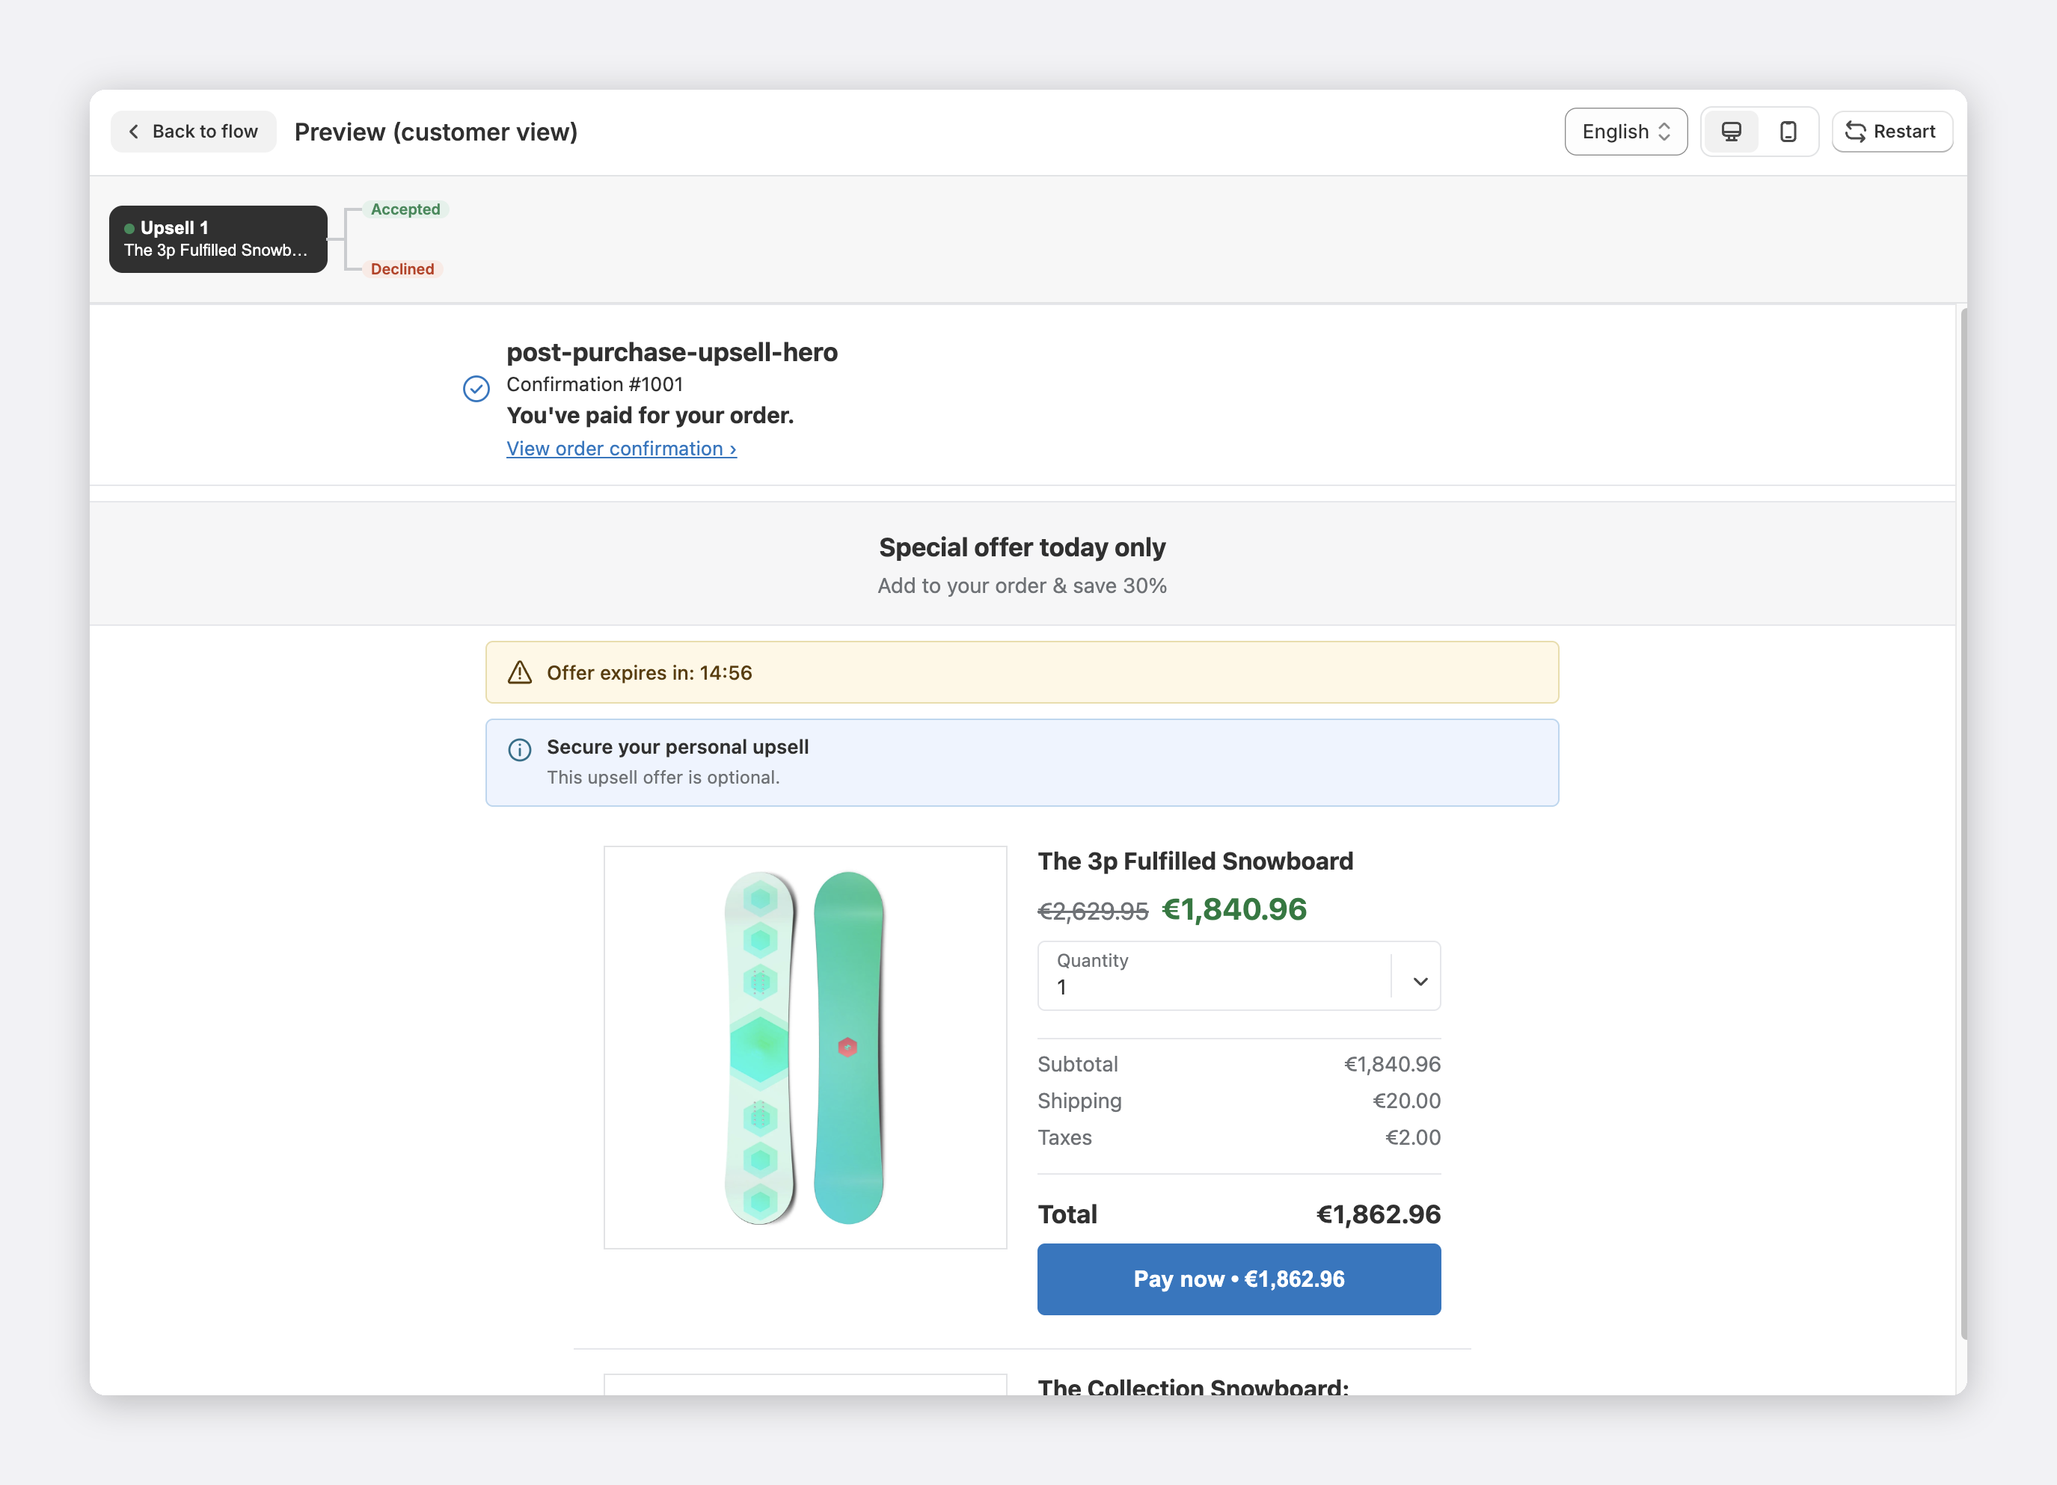Choose the Declined branch label
This screenshot has height=1485, width=2057.
[x=402, y=269]
